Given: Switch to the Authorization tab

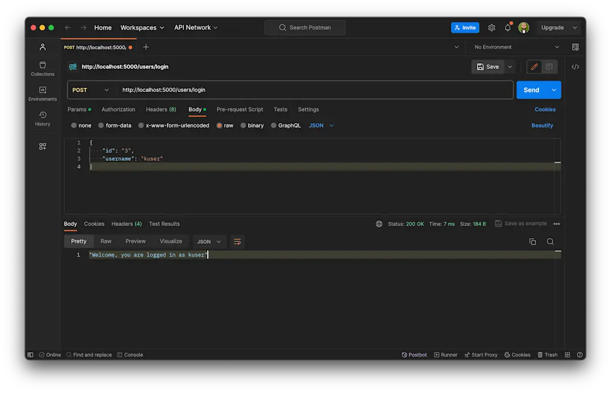Looking at the screenshot, I should click(x=118, y=110).
